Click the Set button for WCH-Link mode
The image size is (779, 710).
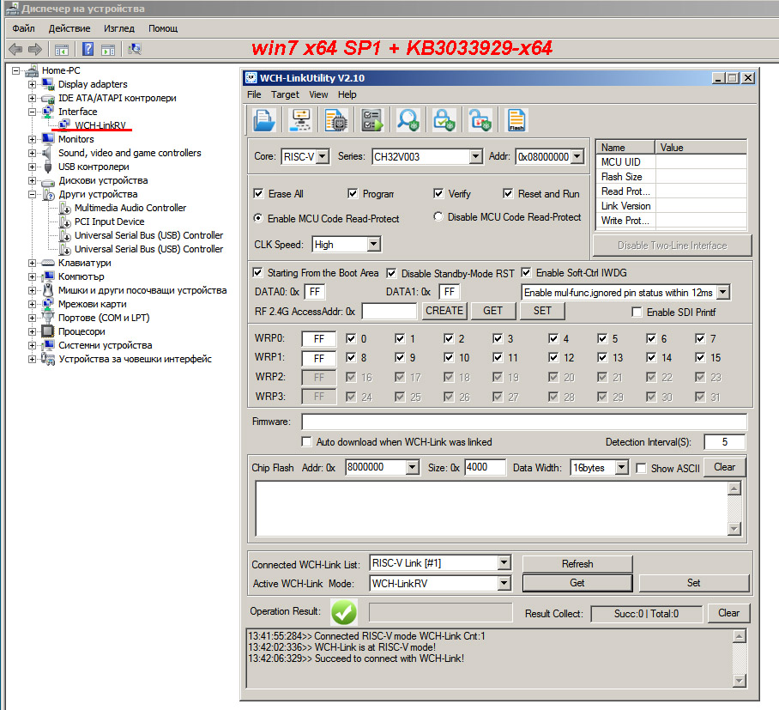point(693,583)
